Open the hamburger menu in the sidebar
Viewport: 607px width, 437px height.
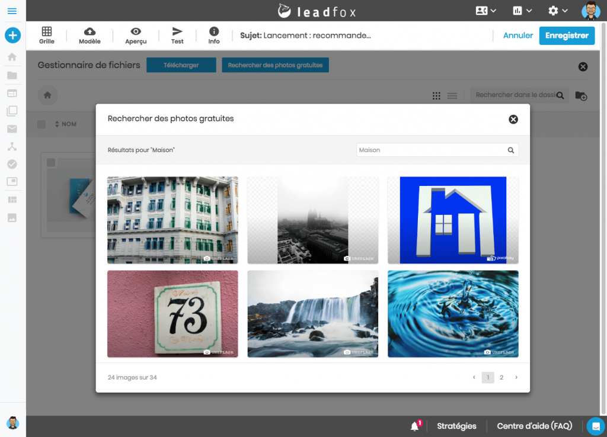coord(12,11)
